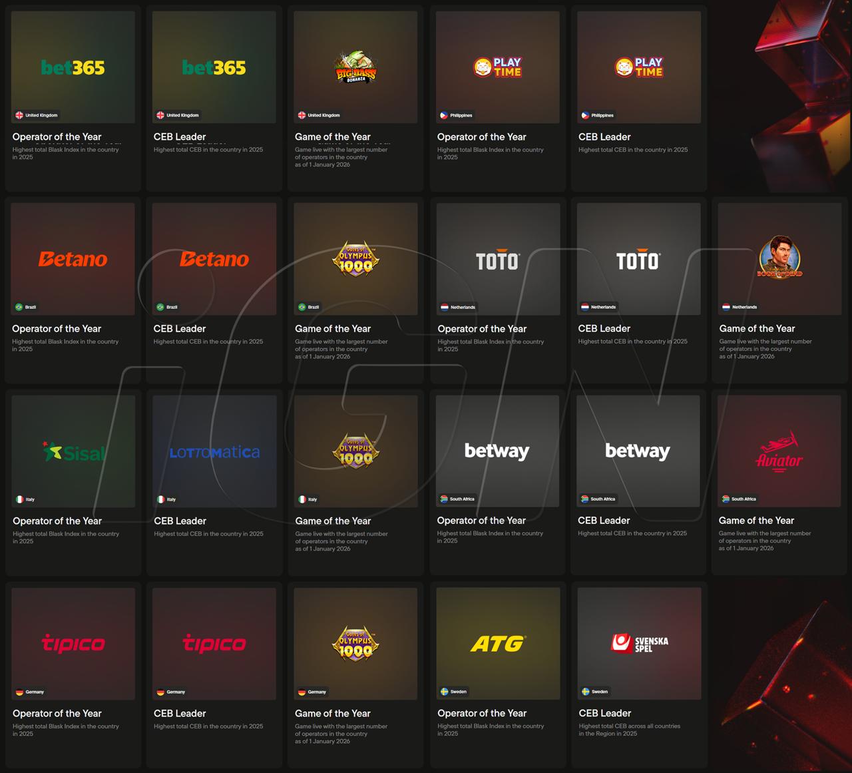
Task: Open the betway Operator of the Year image
Action: pos(497,451)
